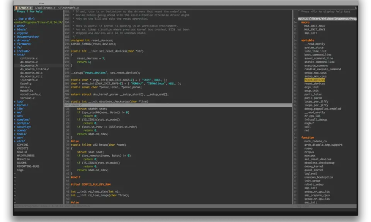The width and height of the screenshot is (371, 222).
Task: Jump to the system_state variable tag
Action: 314,47
